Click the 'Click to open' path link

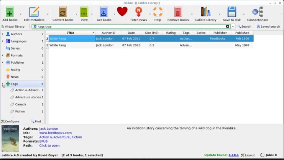pos(49,145)
